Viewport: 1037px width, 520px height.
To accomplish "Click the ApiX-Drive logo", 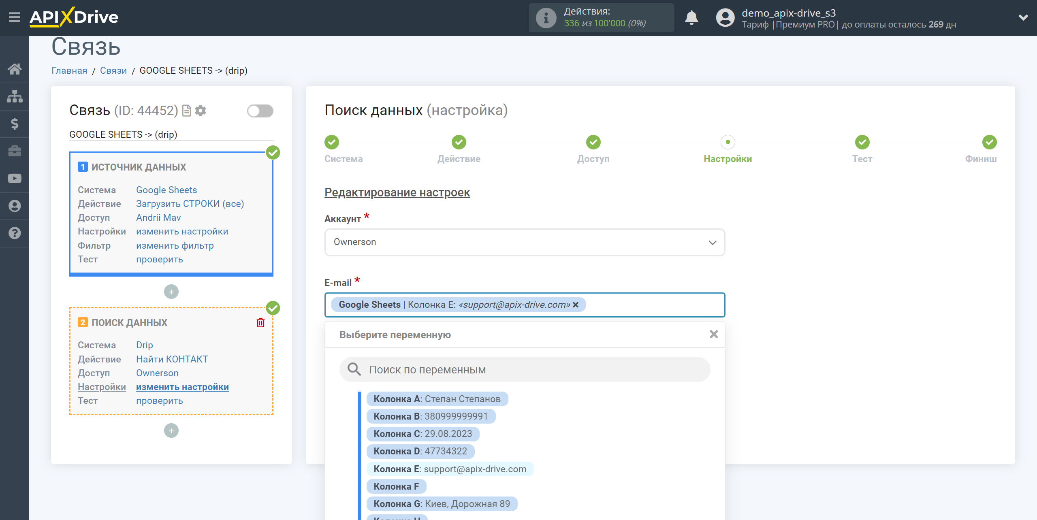I will [74, 17].
